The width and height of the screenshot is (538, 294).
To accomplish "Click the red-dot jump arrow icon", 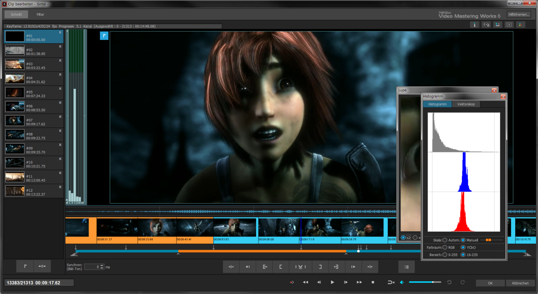I will pyautogui.click(x=292, y=282).
